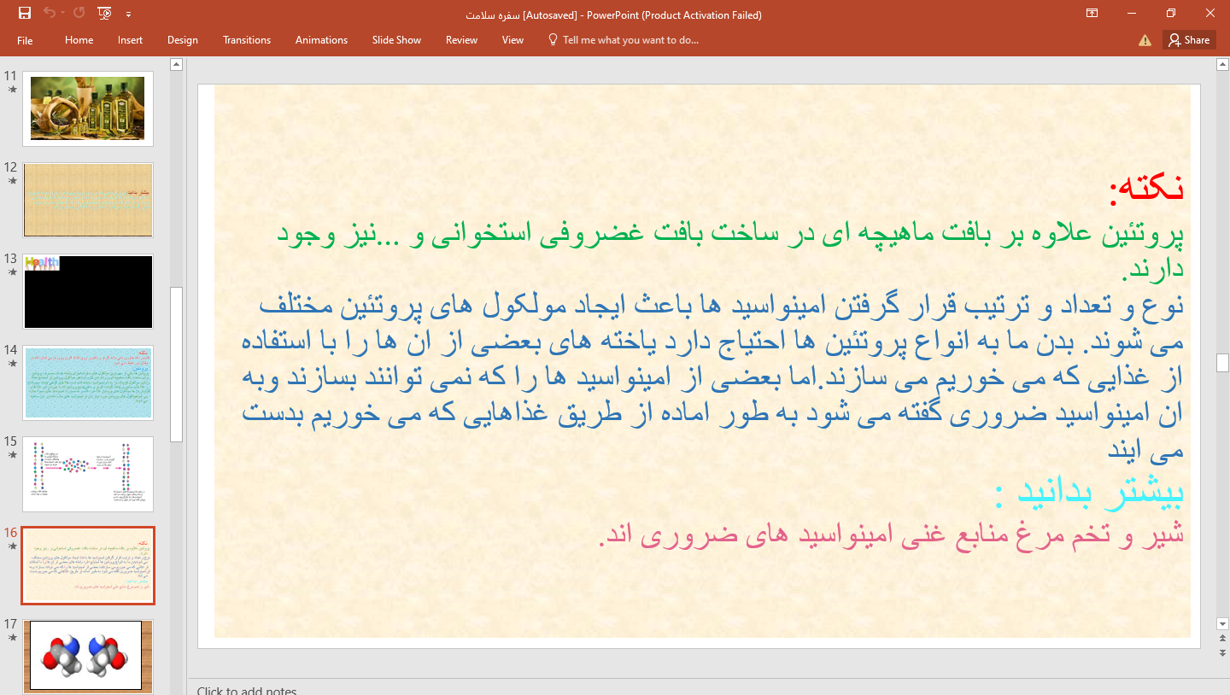Go to previous slide using double-arrow button

tap(1222, 640)
